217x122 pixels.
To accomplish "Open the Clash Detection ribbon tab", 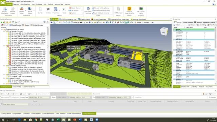I will 25,4.
